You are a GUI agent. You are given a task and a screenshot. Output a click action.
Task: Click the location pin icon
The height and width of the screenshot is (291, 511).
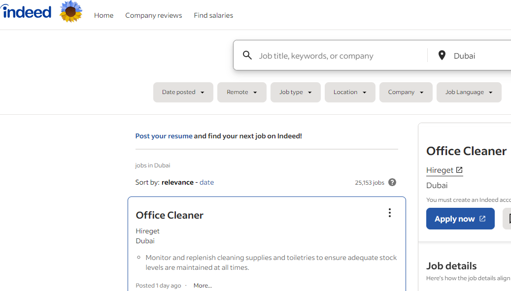pyautogui.click(x=442, y=55)
